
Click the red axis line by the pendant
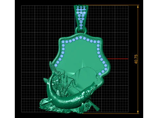(118, 59)
